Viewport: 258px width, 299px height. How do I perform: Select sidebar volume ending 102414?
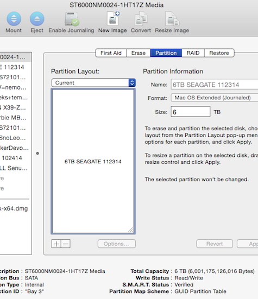[15, 158]
